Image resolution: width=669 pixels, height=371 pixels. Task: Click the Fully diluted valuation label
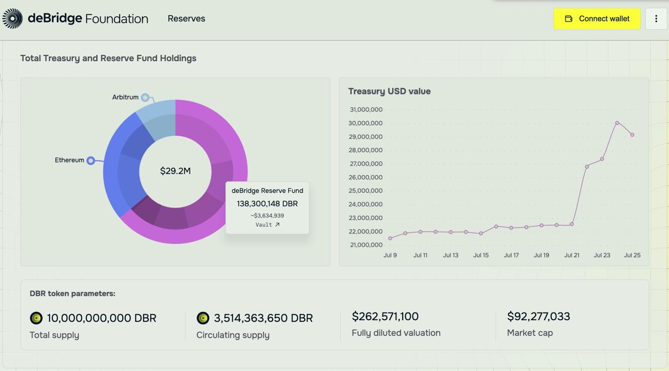pyautogui.click(x=396, y=333)
